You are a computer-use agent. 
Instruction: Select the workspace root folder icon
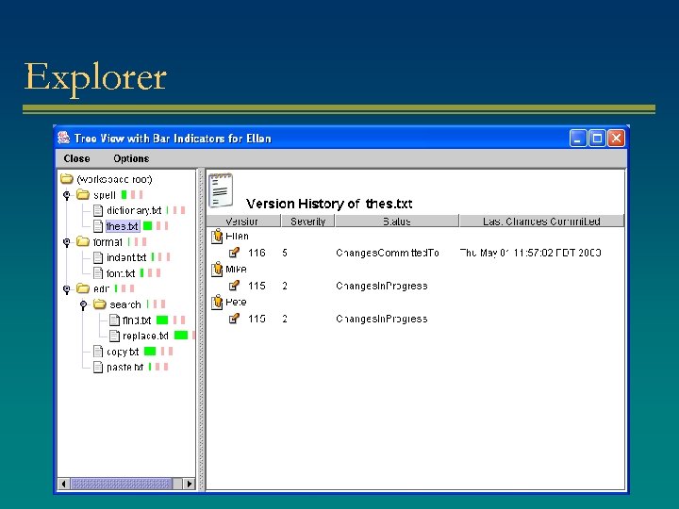tap(67, 179)
